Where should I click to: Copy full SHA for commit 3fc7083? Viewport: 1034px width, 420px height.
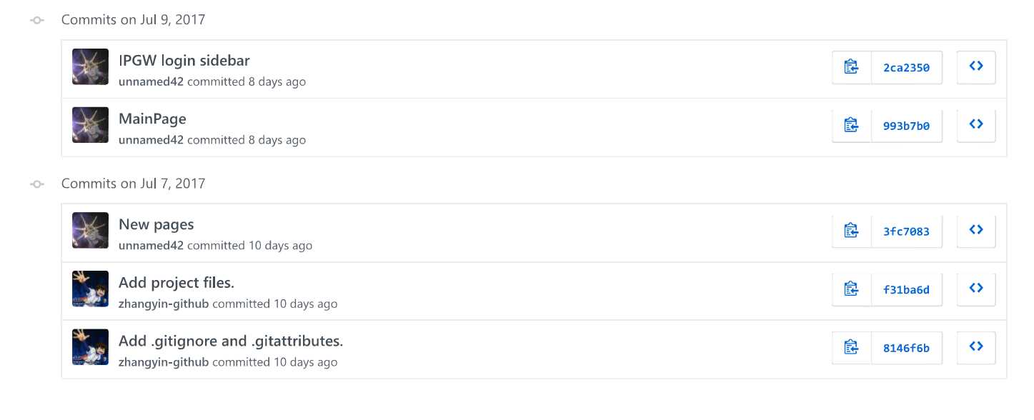pos(851,231)
